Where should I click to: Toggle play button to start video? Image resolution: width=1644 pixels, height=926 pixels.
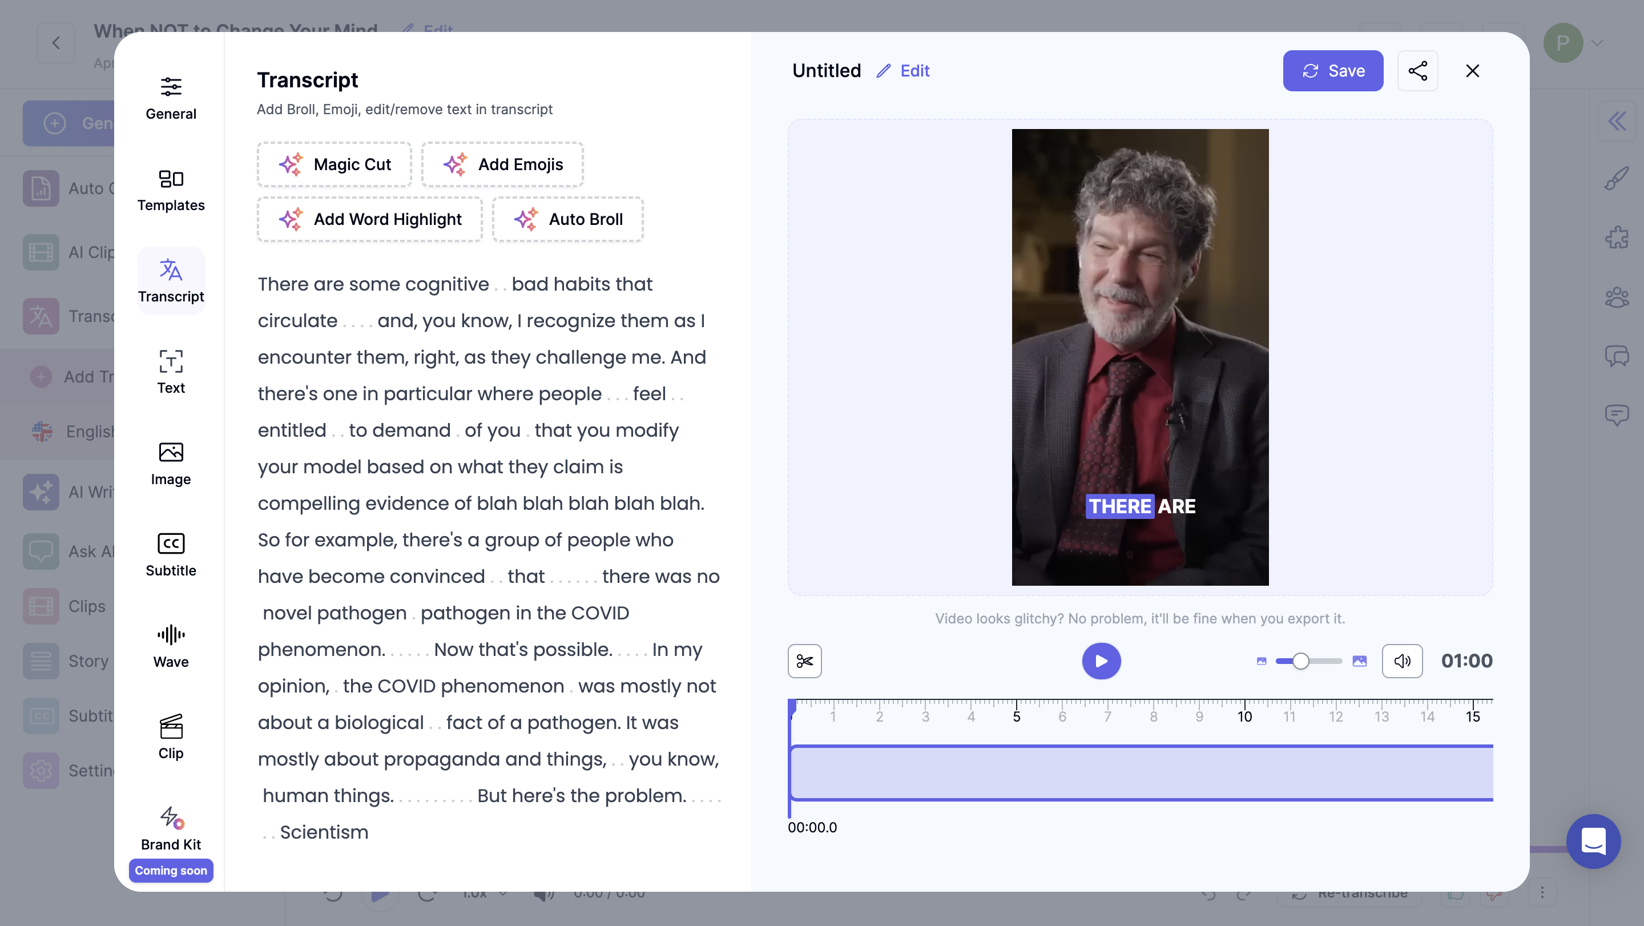pyautogui.click(x=1101, y=661)
